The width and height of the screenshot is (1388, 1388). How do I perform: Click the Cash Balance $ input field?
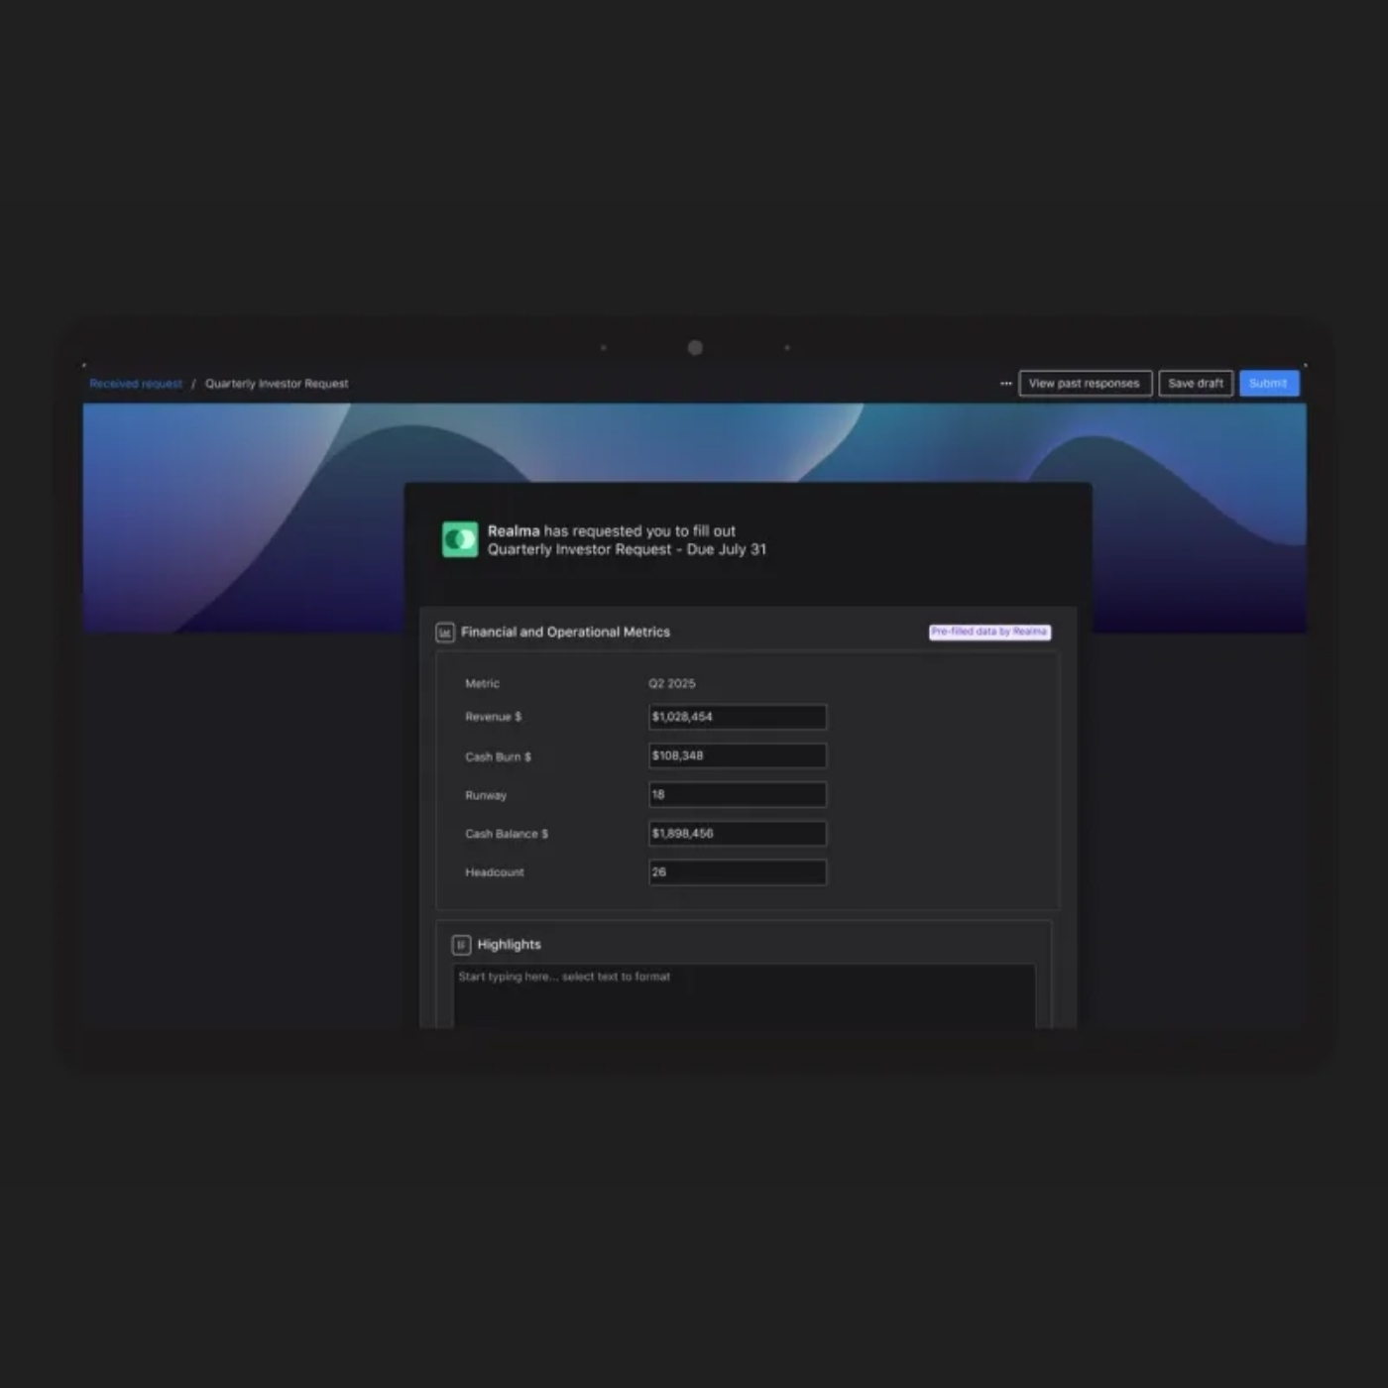point(738,834)
